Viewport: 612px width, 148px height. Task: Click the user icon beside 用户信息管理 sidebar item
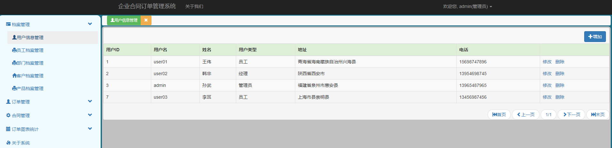coord(14,37)
